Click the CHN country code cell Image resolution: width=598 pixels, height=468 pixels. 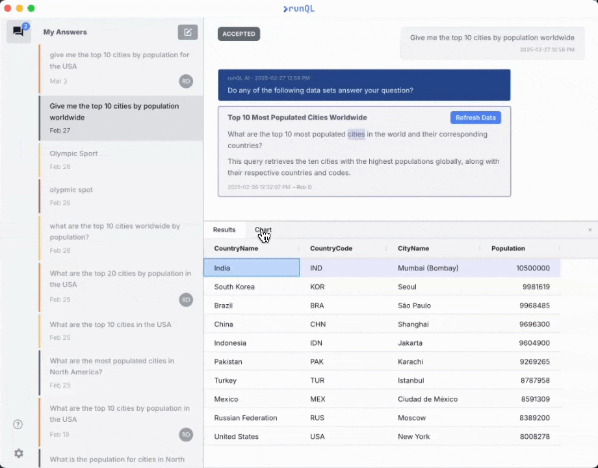tap(343, 324)
